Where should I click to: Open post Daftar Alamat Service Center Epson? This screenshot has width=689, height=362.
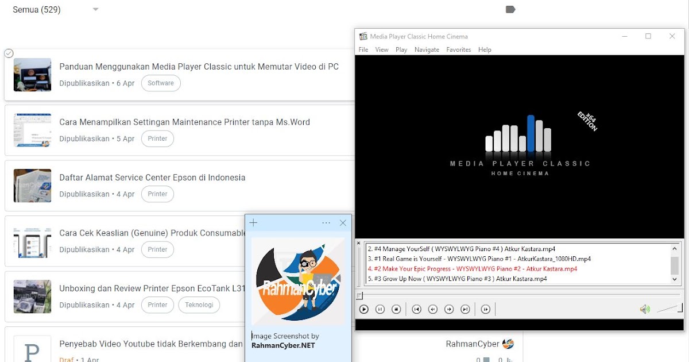coord(152,178)
